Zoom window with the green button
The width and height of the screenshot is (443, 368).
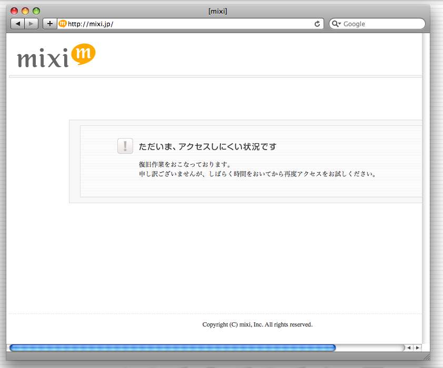coord(36,11)
